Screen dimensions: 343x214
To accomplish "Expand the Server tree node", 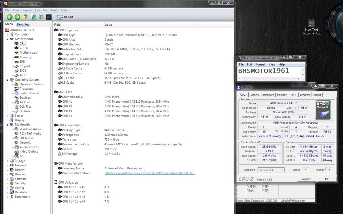I will [x=7, y=116].
